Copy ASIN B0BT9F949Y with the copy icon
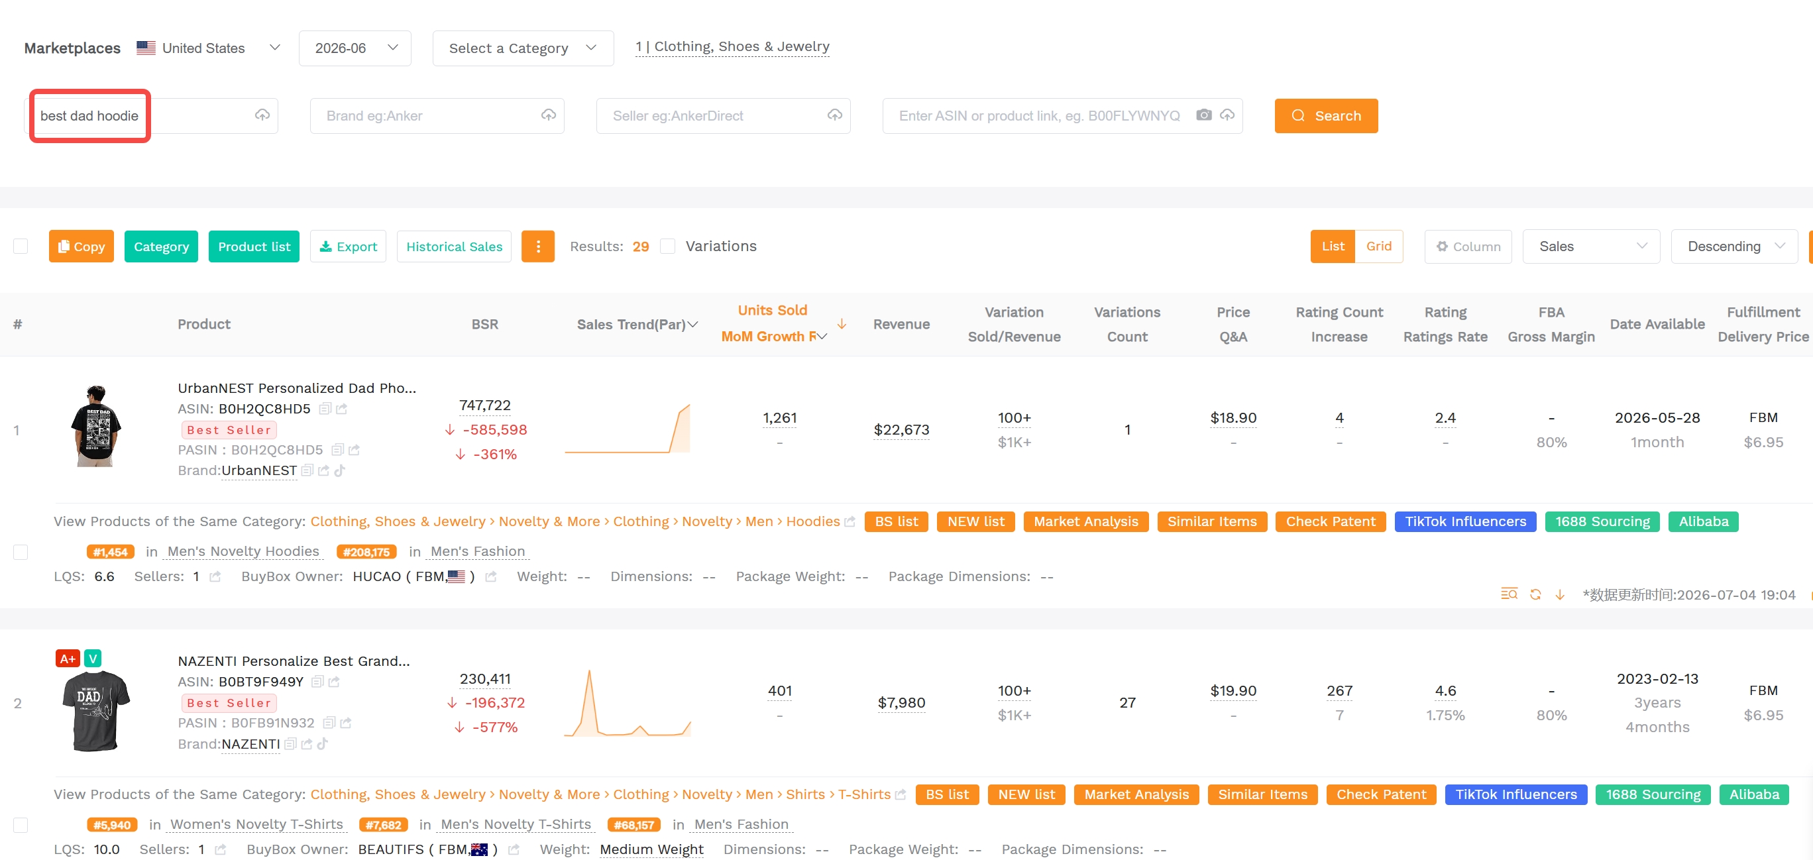Screen dimensions: 1813x860 tap(317, 682)
